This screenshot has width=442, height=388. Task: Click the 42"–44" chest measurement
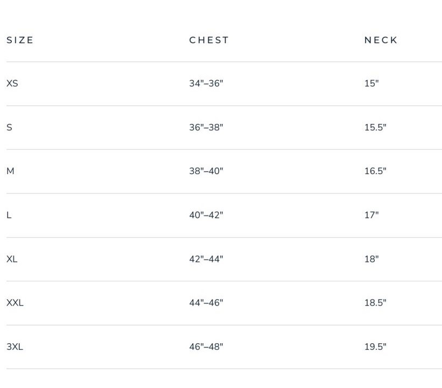coord(206,259)
